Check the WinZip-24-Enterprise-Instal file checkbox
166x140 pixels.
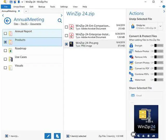[x=66, y=36]
